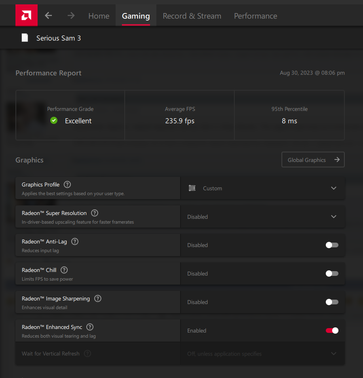Click the 8 ms value
This screenshot has height=378, width=363.
coord(289,121)
